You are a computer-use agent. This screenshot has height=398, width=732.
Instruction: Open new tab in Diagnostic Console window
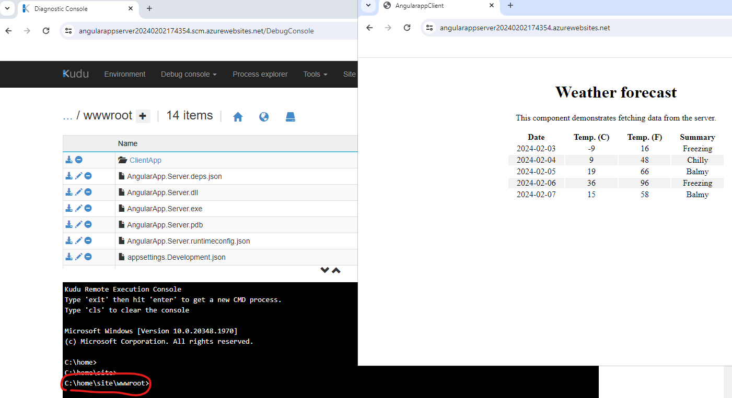(x=149, y=8)
